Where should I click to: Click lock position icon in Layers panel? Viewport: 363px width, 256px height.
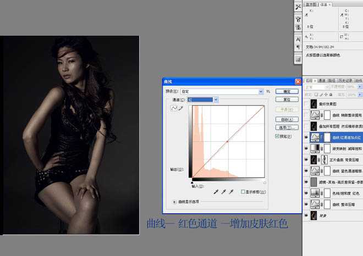(x=326, y=94)
